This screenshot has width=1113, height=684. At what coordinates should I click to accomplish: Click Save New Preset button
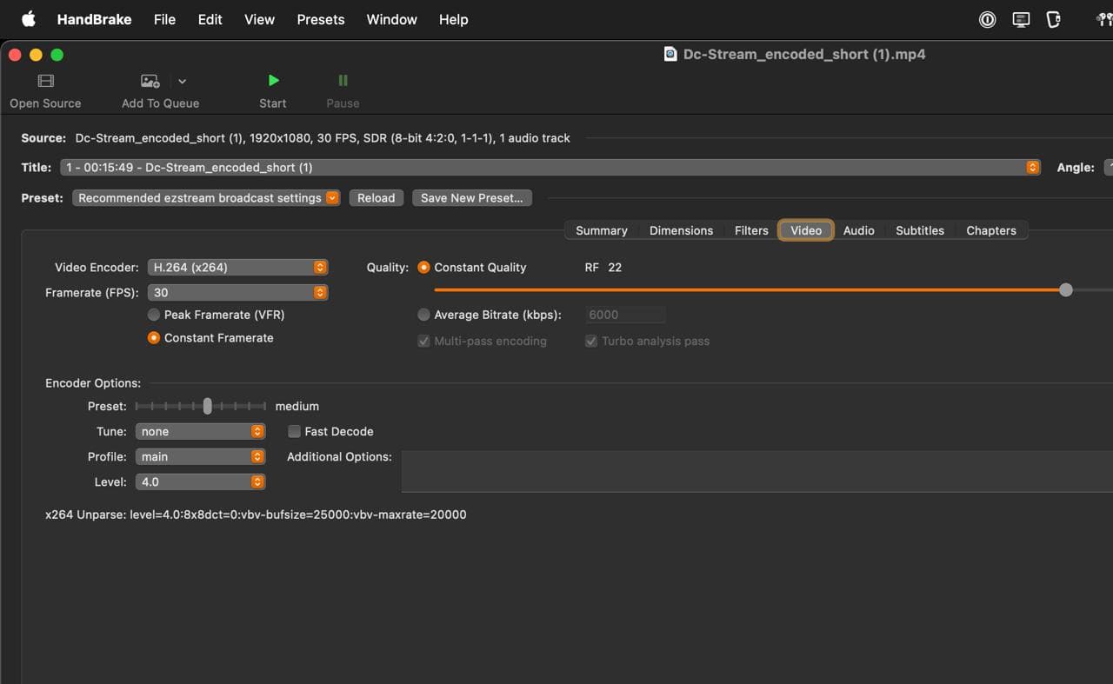click(471, 198)
